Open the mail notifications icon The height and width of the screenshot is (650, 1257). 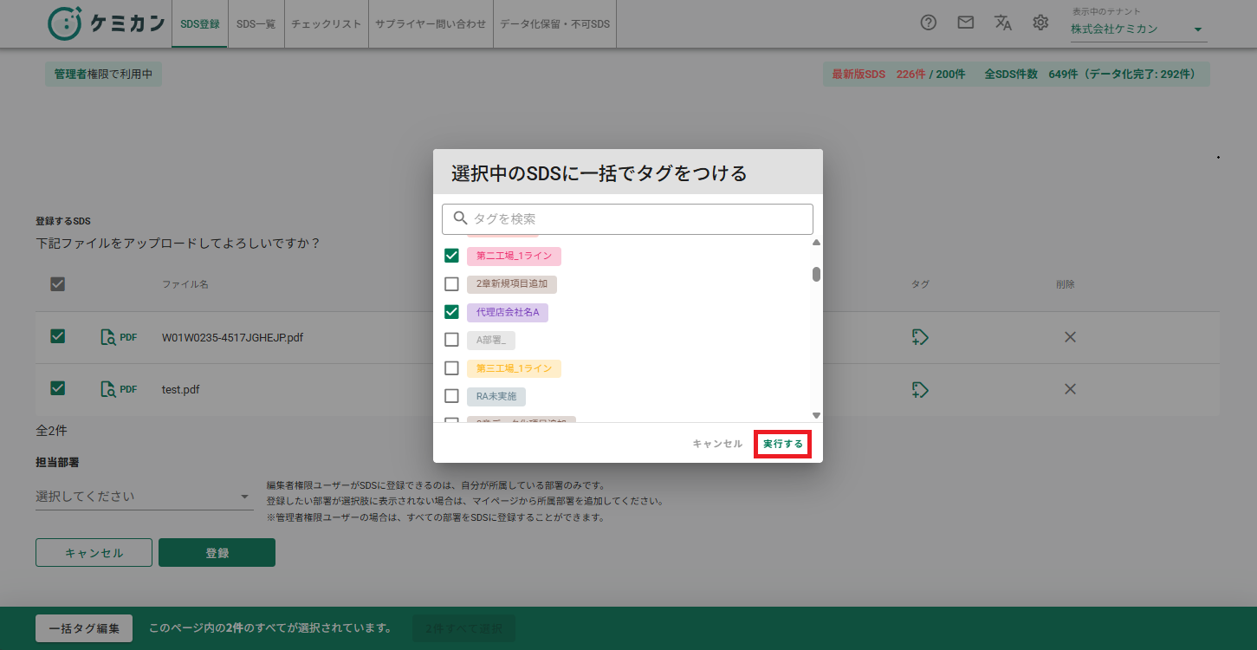coord(966,23)
